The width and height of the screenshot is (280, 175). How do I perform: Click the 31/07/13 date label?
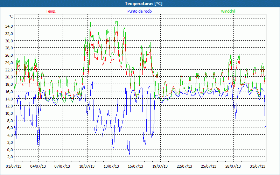(258, 167)
